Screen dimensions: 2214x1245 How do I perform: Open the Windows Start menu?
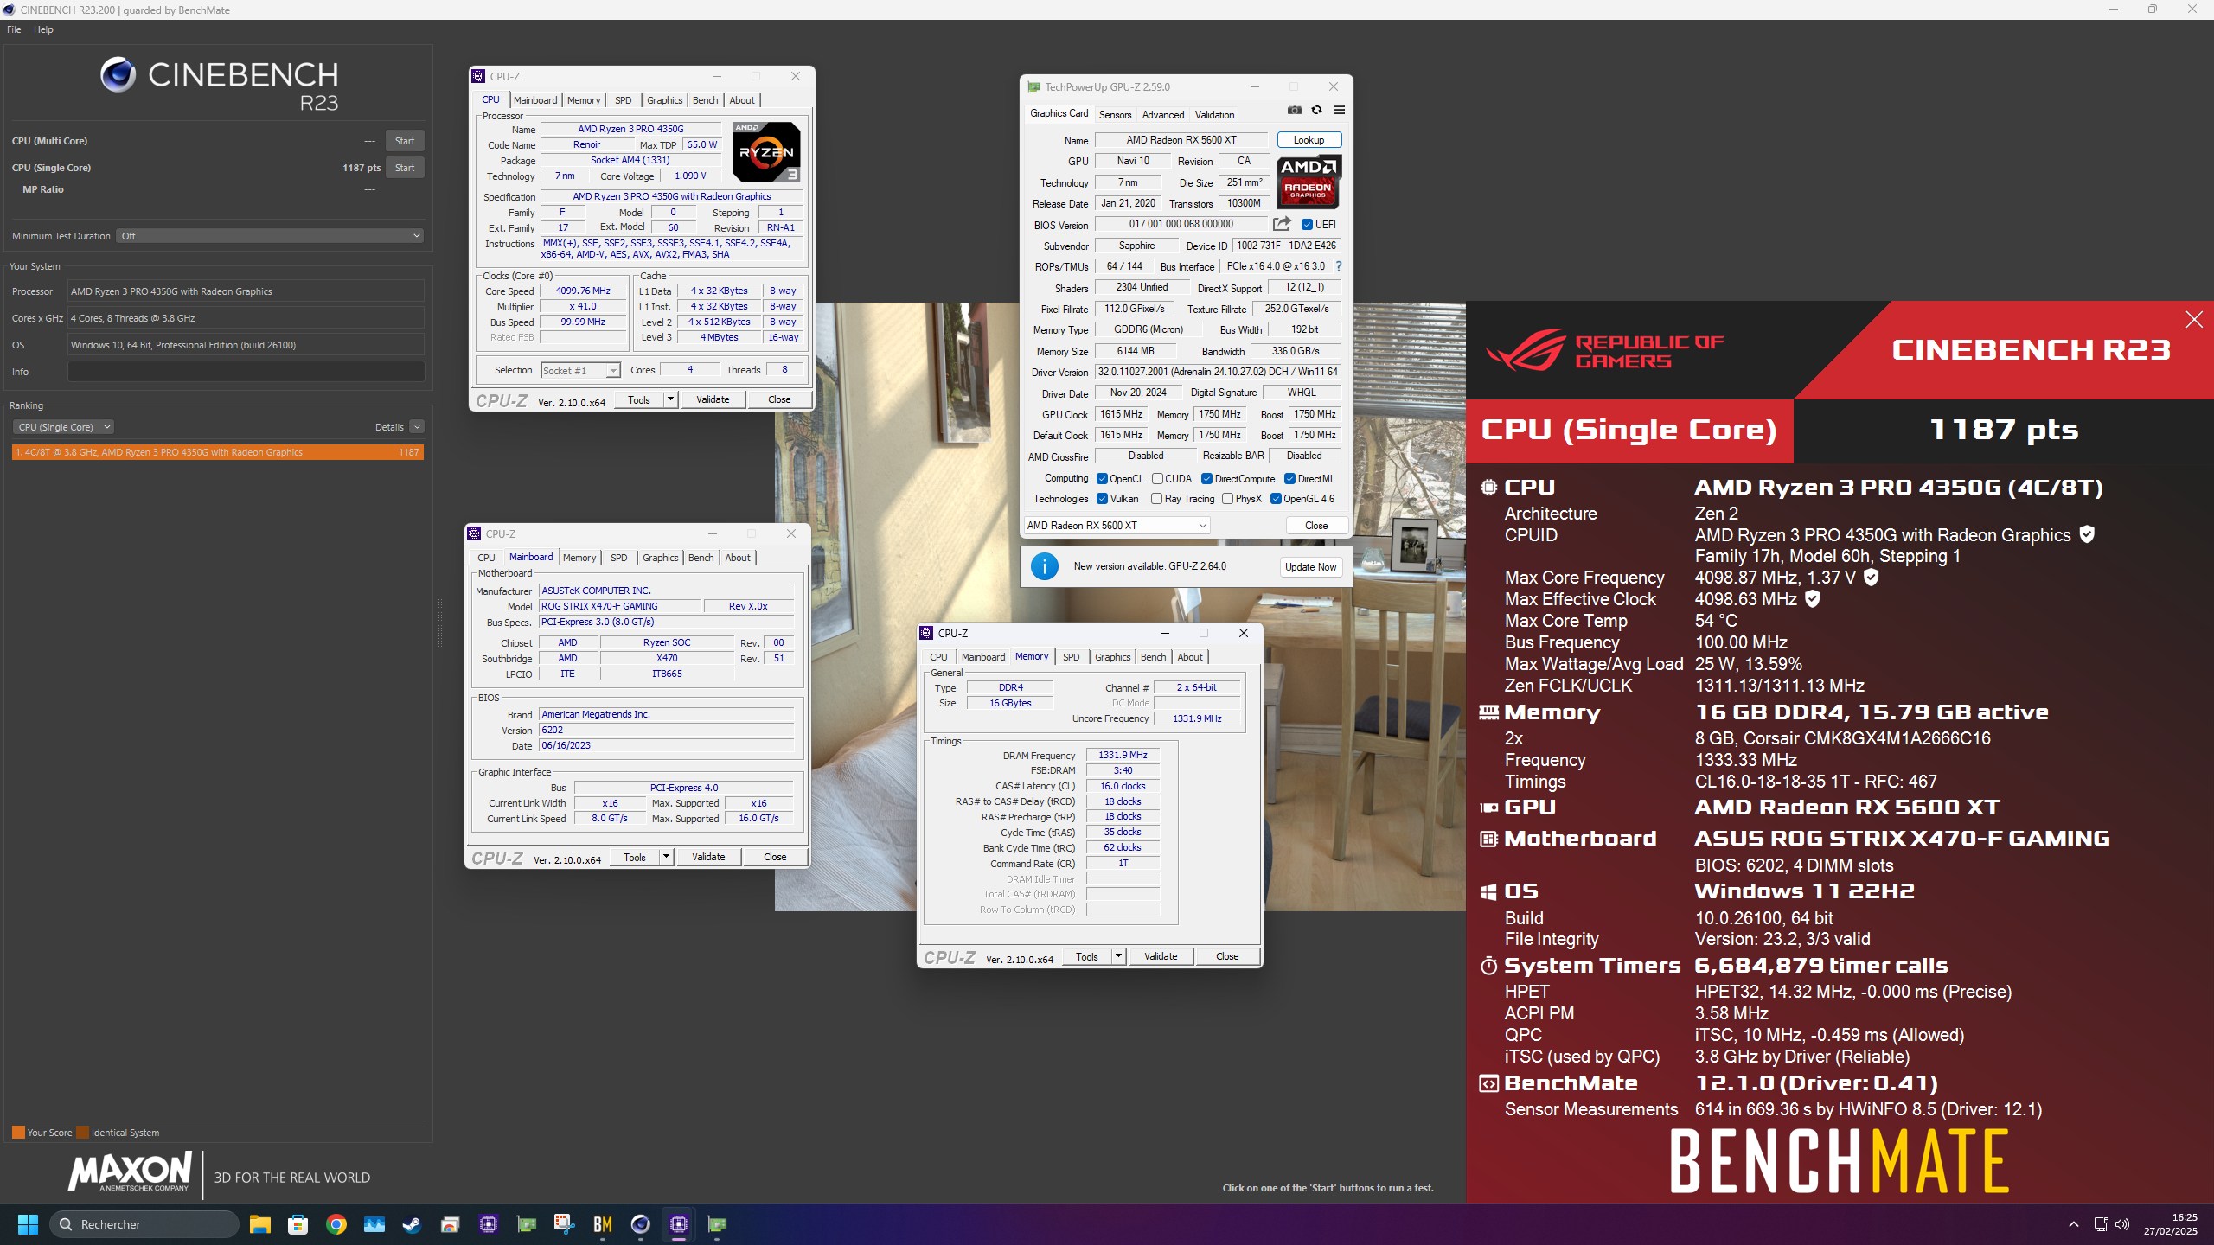(x=28, y=1224)
